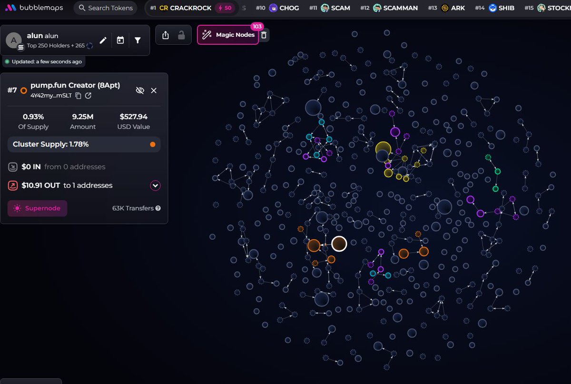Close the pump.fun Creator panel
This screenshot has height=384, width=571.
pos(154,90)
